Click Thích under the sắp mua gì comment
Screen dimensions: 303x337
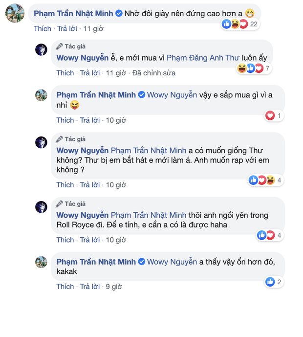coord(65,120)
